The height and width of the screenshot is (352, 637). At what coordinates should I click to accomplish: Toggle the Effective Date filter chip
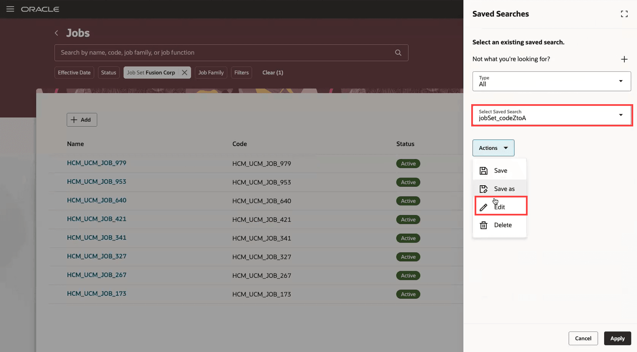pyautogui.click(x=74, y=73)
